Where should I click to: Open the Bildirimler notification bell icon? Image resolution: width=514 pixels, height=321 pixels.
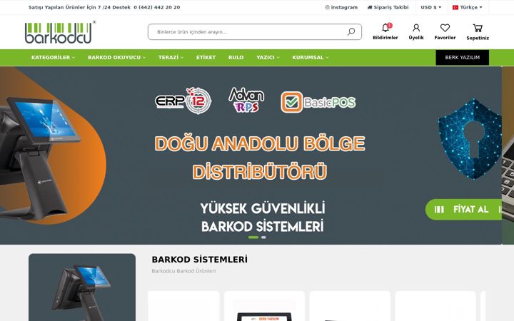pos(385,28)
